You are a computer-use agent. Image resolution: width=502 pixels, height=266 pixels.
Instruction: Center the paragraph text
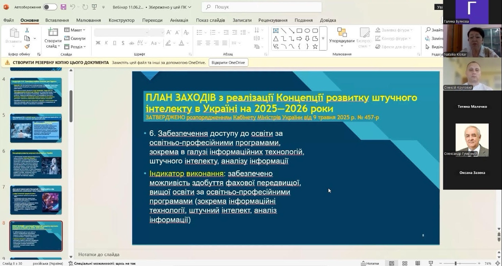click(x=208, y=43)
